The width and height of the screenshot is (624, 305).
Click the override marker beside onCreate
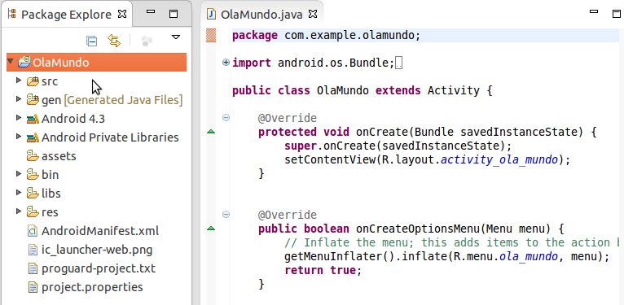click(211, 132)
